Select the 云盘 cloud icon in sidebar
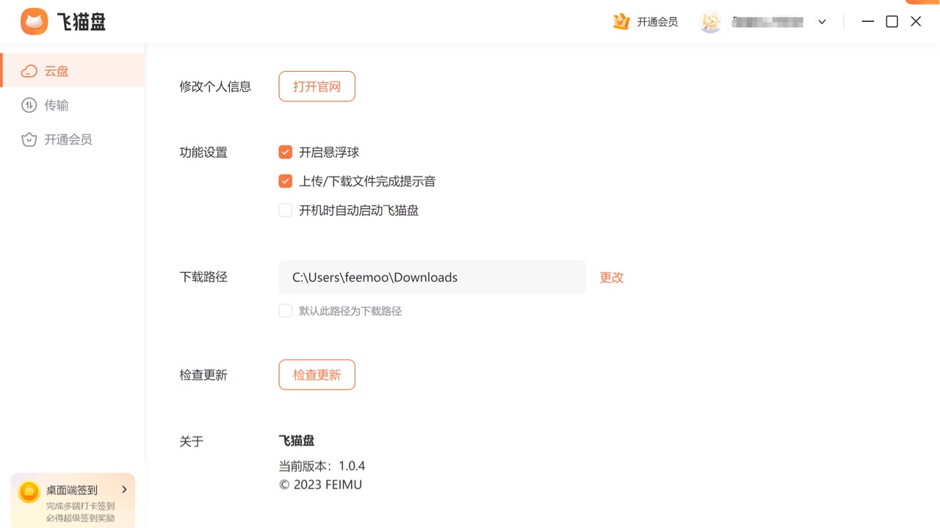Screen dimensions: 940x528 pyautogui.click(x=29, y=70)
